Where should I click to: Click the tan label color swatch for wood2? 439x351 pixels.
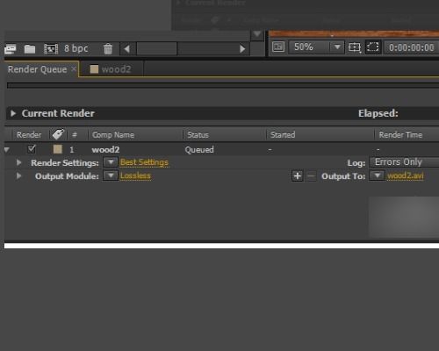pyautogui.click(x=57, y=149)
